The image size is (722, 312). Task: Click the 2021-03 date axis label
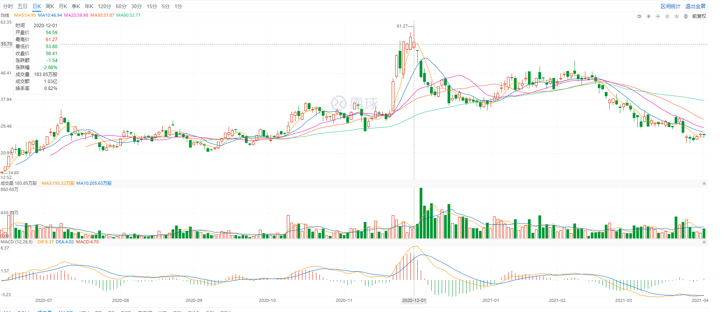623,300
